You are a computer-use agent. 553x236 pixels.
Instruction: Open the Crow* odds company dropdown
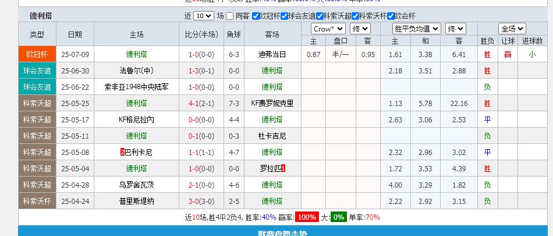(x=328, y=29)
